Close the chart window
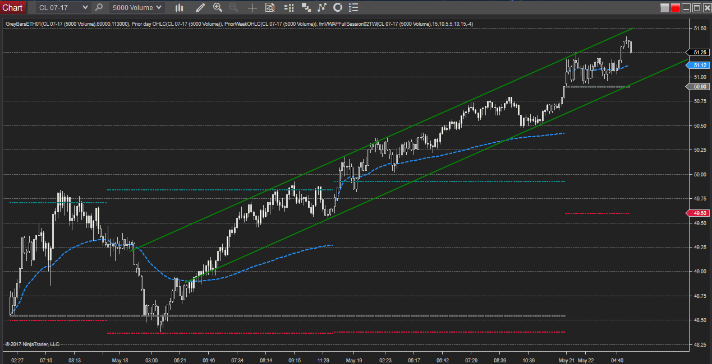Screen dimensions: 712x364 pos(706,8)
